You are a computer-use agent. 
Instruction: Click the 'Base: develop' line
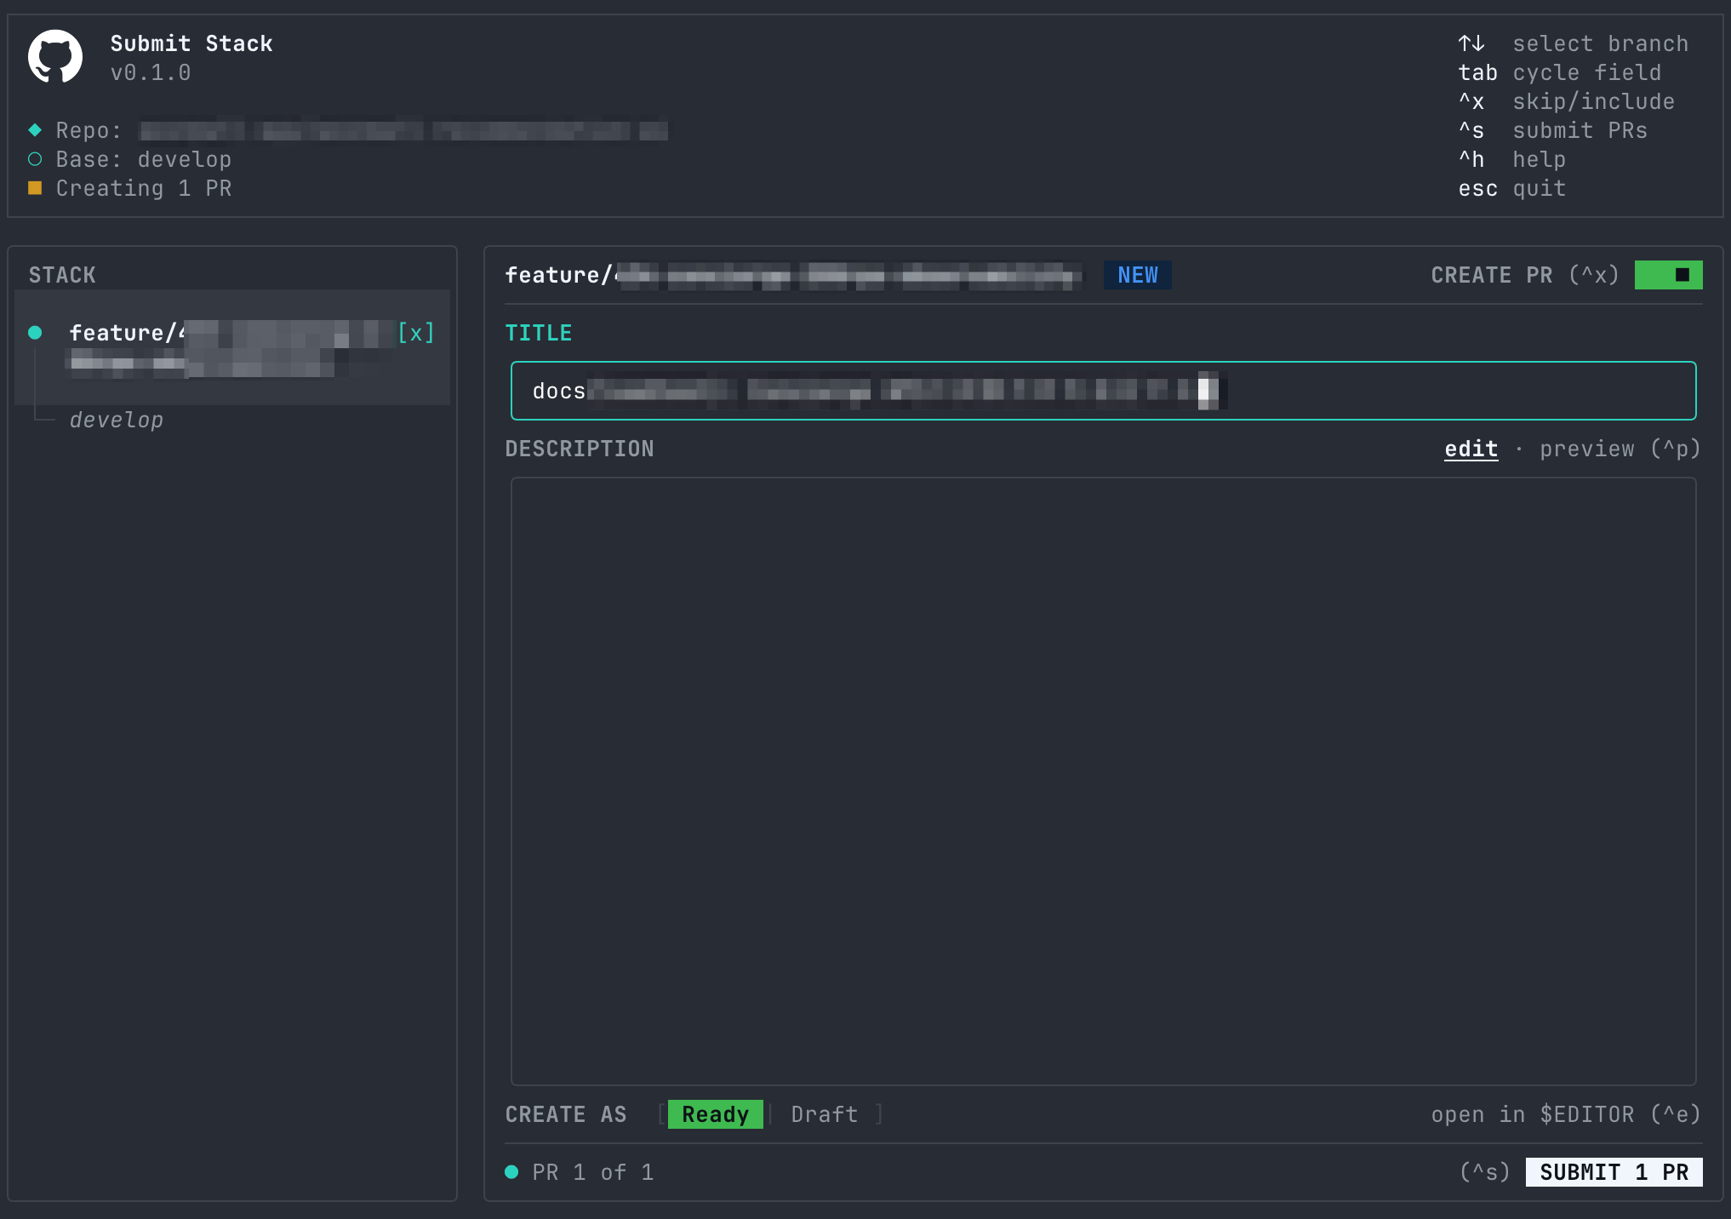[x=144, y=159]
